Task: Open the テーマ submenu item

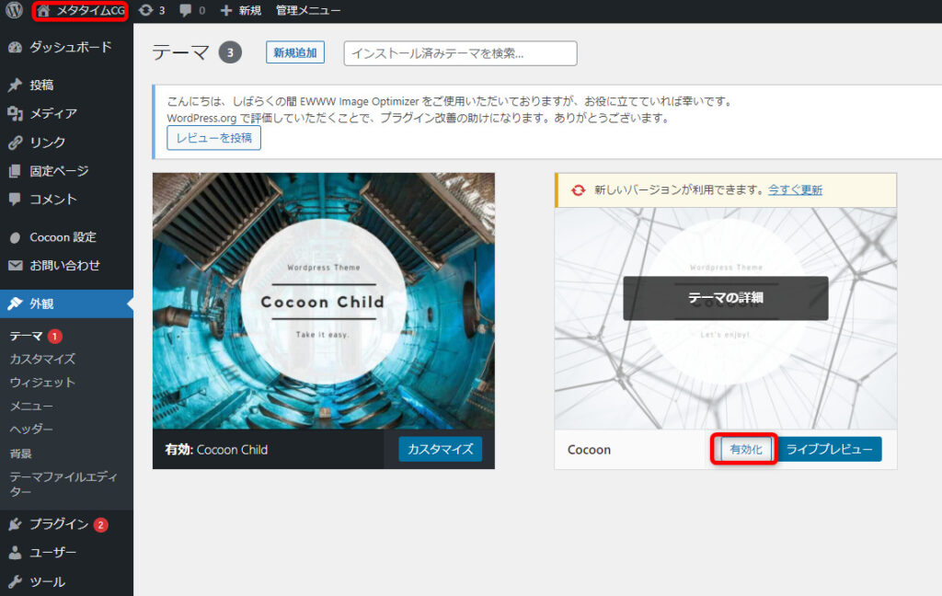Action: [26, 337]
